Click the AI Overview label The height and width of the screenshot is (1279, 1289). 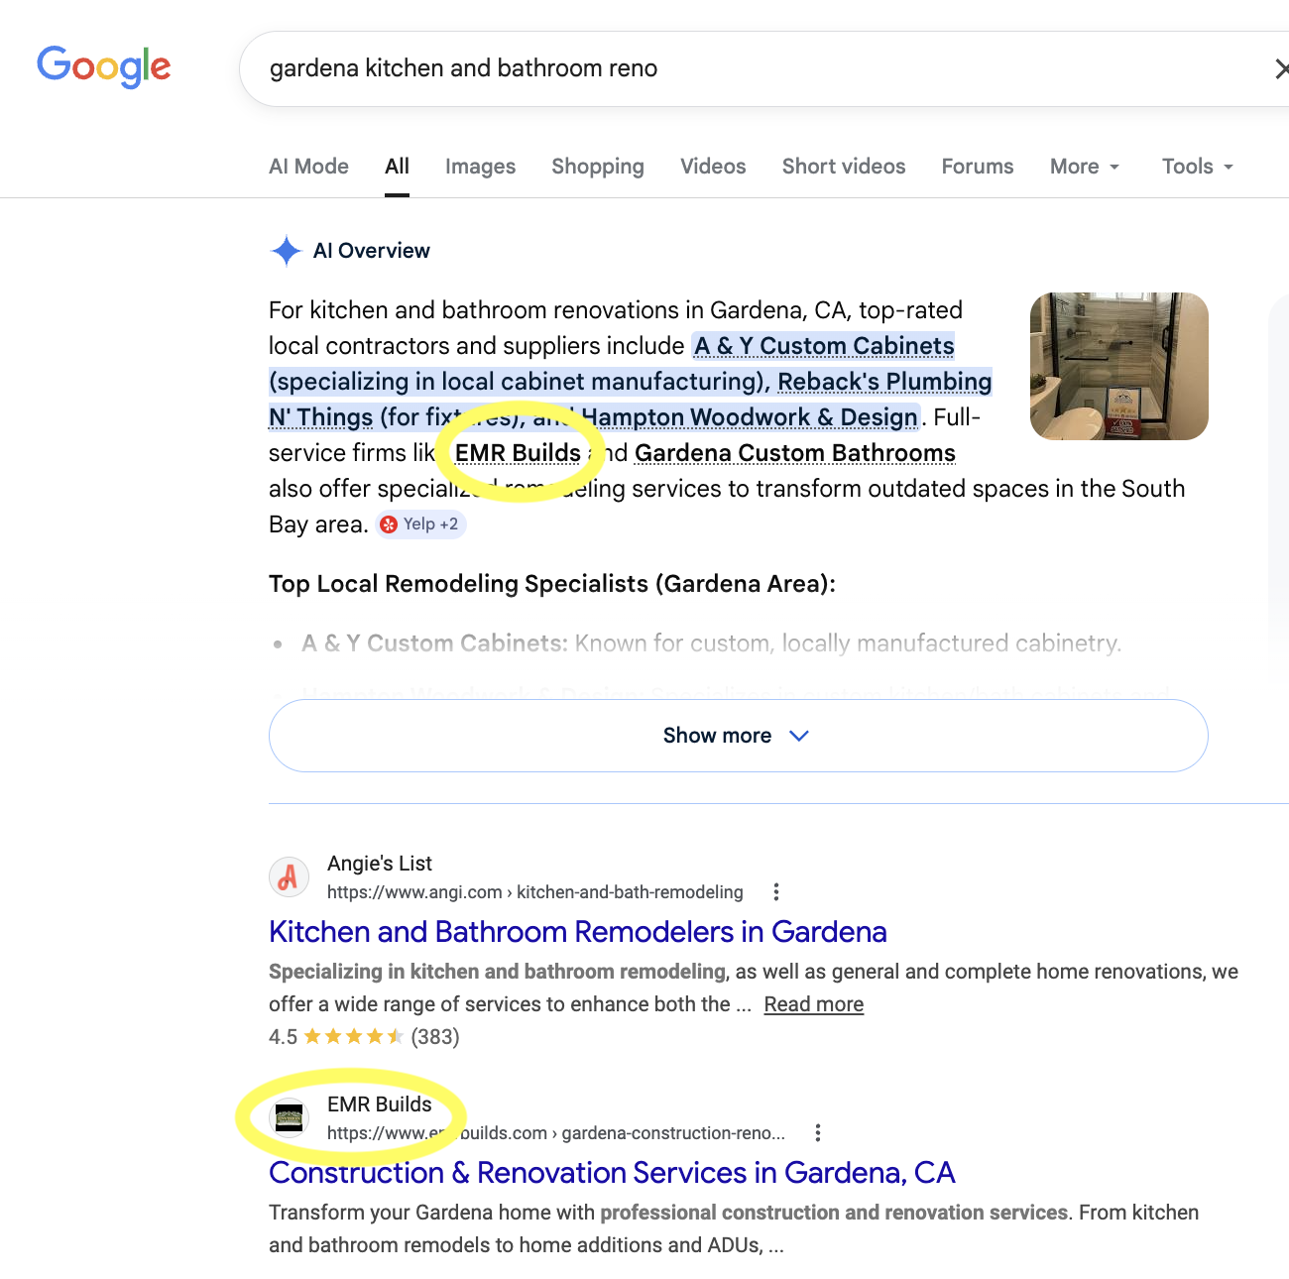pos(372,251)
